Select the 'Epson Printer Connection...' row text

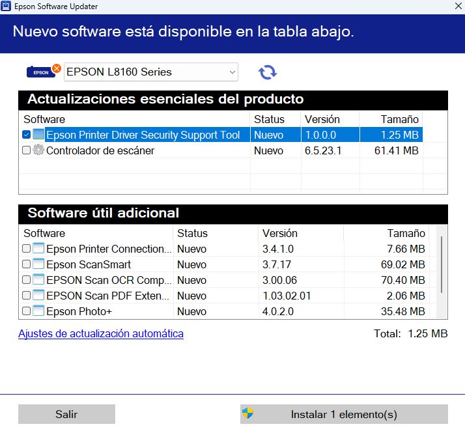109,249
